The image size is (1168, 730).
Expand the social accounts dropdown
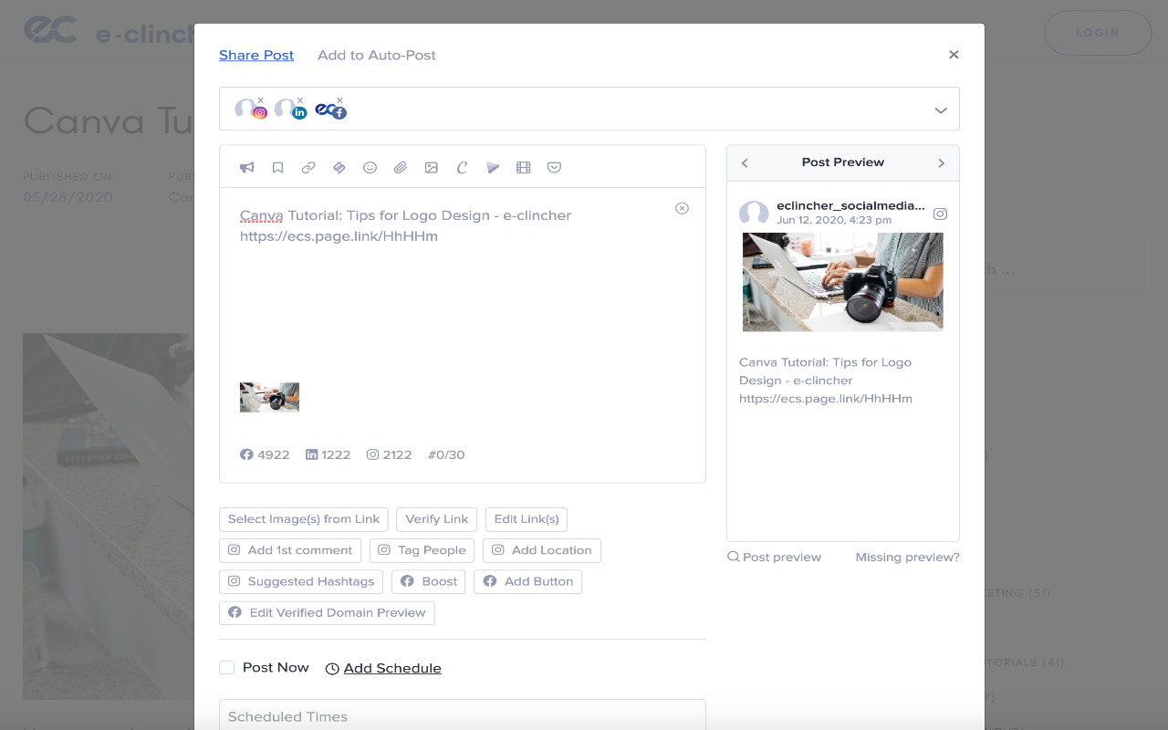click(x=940, y=110)
